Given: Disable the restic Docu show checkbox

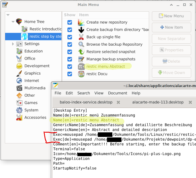Looking at the screenshot, I should 70,74.
